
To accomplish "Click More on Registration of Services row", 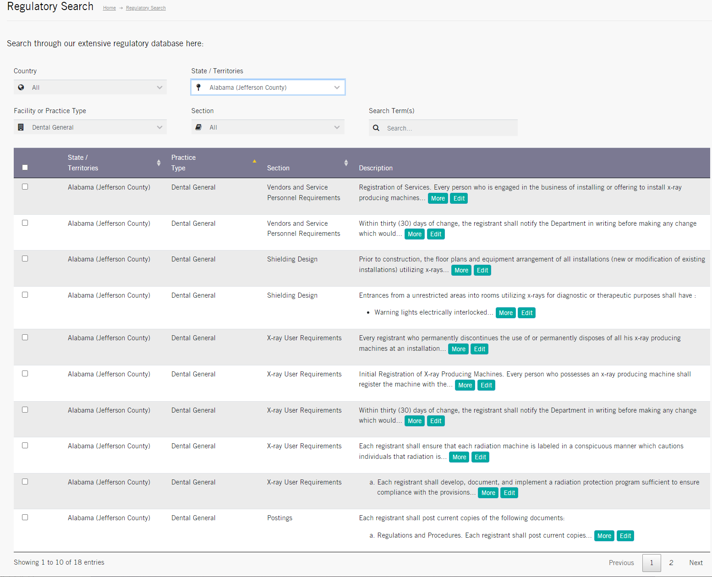I will (x=438, y=198).
